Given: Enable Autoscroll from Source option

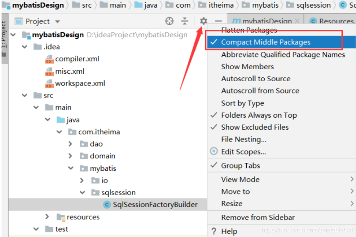Looking at the screenshot, I should [281, 91].
